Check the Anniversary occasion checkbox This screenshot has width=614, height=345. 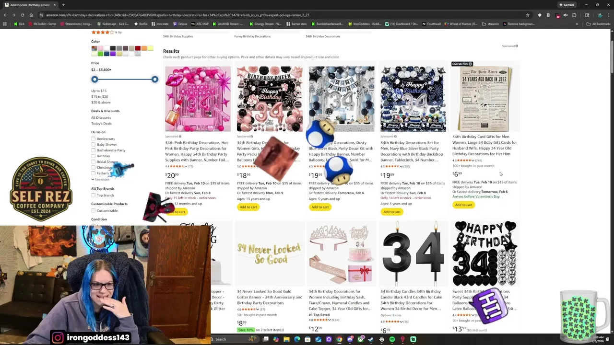tap(94, 138)
